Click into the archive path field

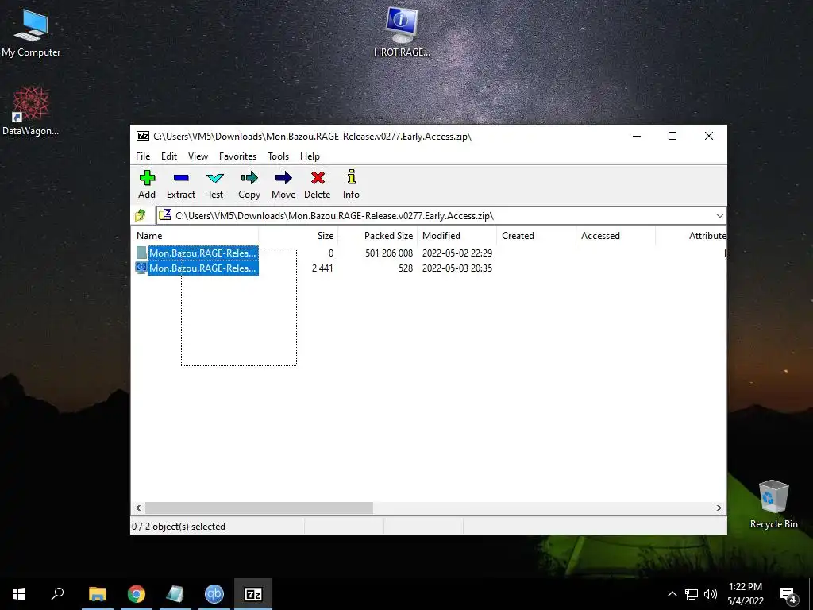coord(436,216)
